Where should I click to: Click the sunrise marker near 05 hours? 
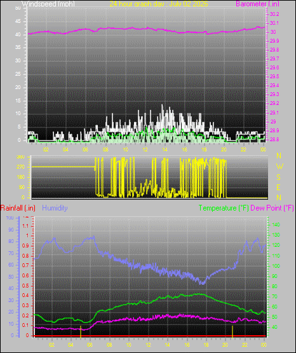81,331
